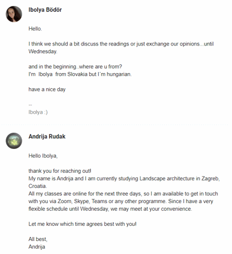Click the grey 'Ibolya :)' signature text
This screenshot has width=232, height=254.
[x=38, y=112]
